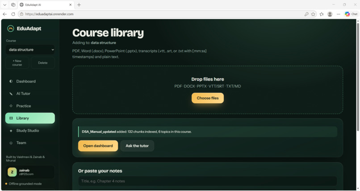Open the Dashboard sidebar item
Image resolution: width=360 pixels, height=191 pixels.
(30, 81)
